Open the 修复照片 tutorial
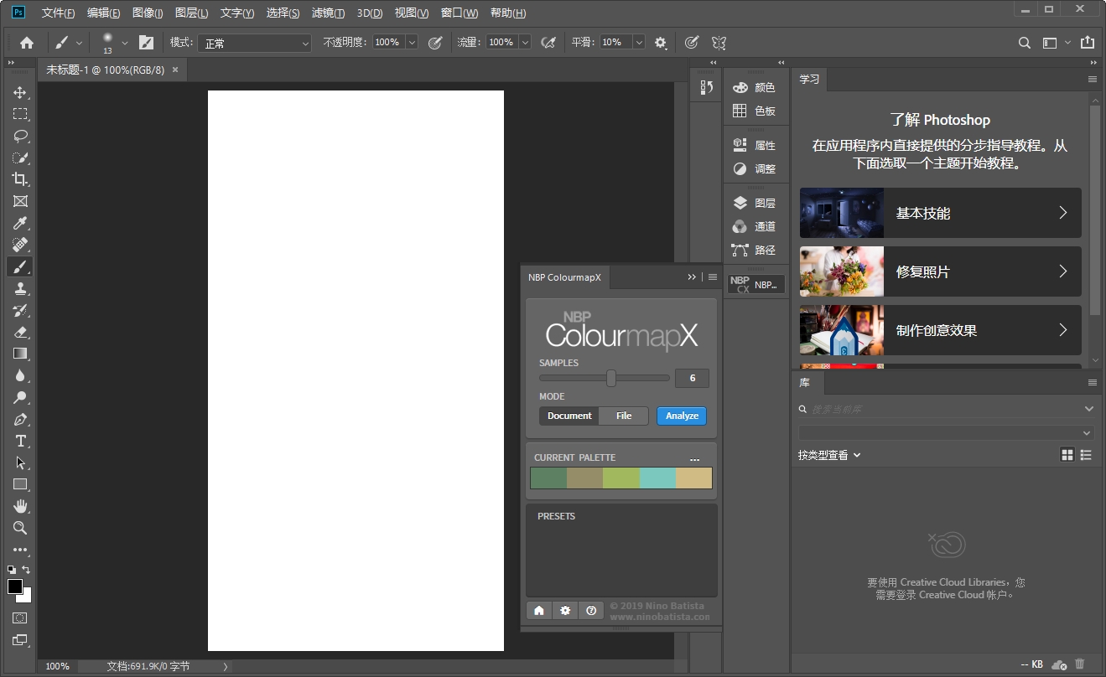The height and width of the screenshot is (677, 1106). [x=941, y=271]
